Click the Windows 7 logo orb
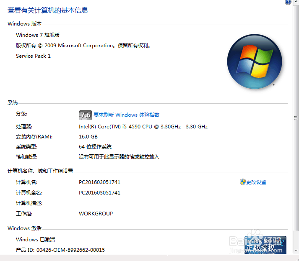This screenshot has width=299, height=261. click(255, 61)
